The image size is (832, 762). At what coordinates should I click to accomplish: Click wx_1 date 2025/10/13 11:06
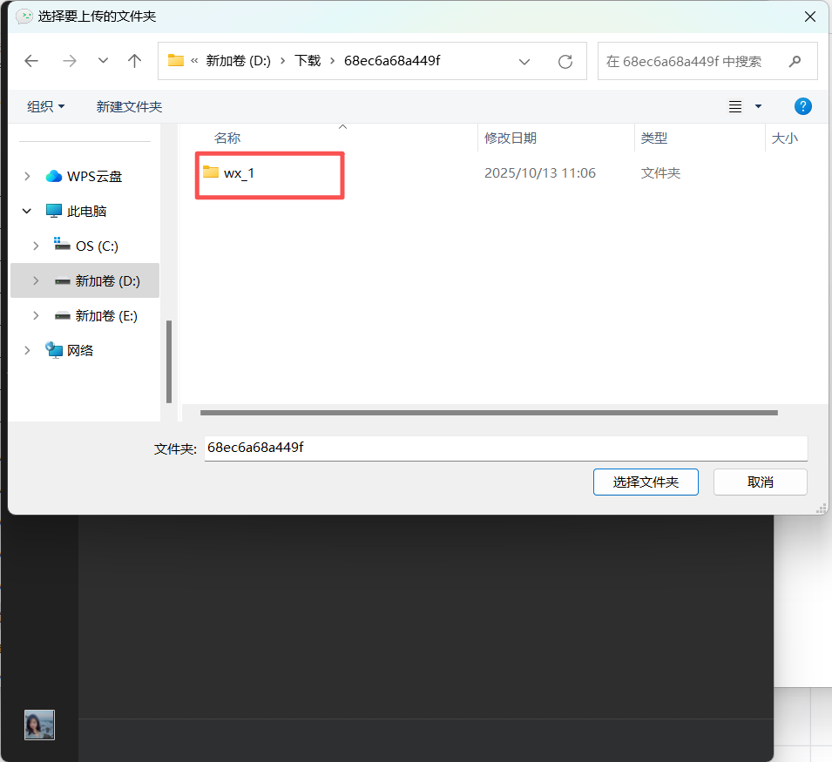(539, 173)
